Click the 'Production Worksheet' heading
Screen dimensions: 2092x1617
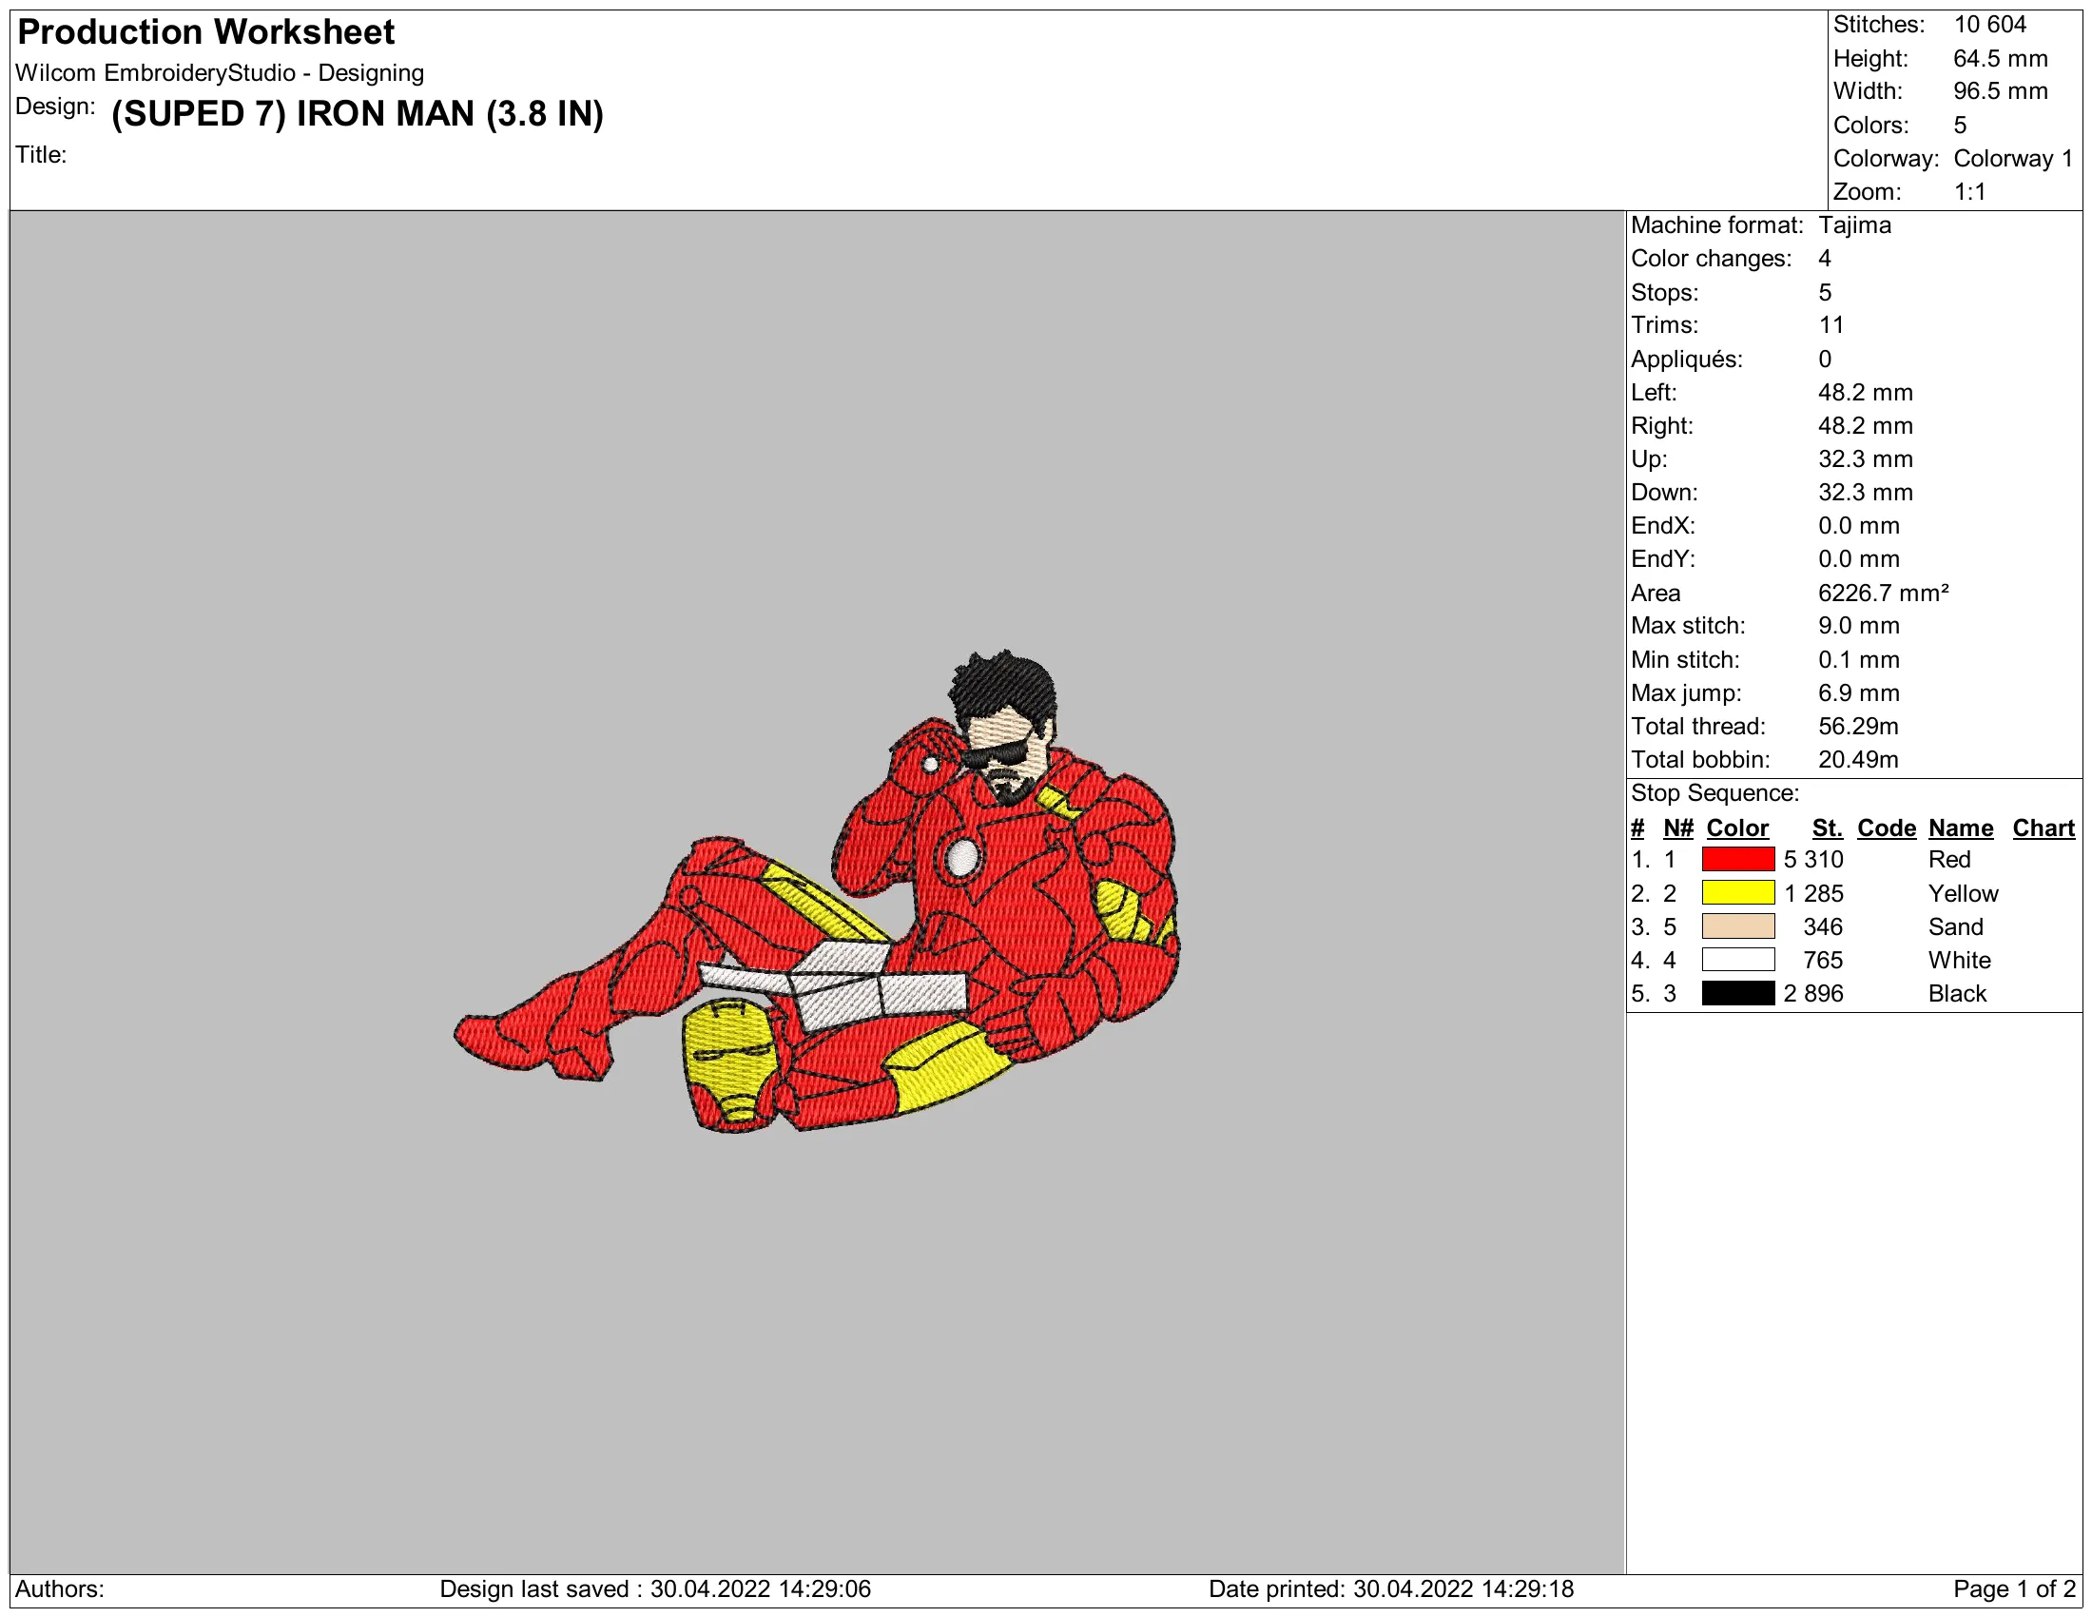click(x=206, y=32)
